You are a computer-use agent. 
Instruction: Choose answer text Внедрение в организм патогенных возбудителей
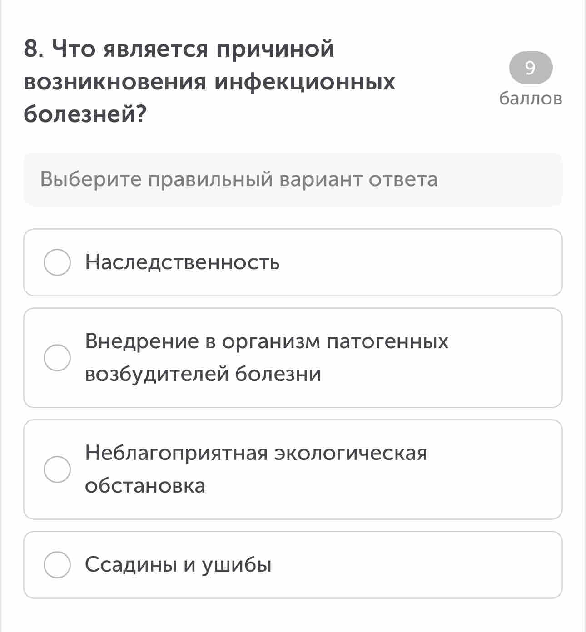267,358
